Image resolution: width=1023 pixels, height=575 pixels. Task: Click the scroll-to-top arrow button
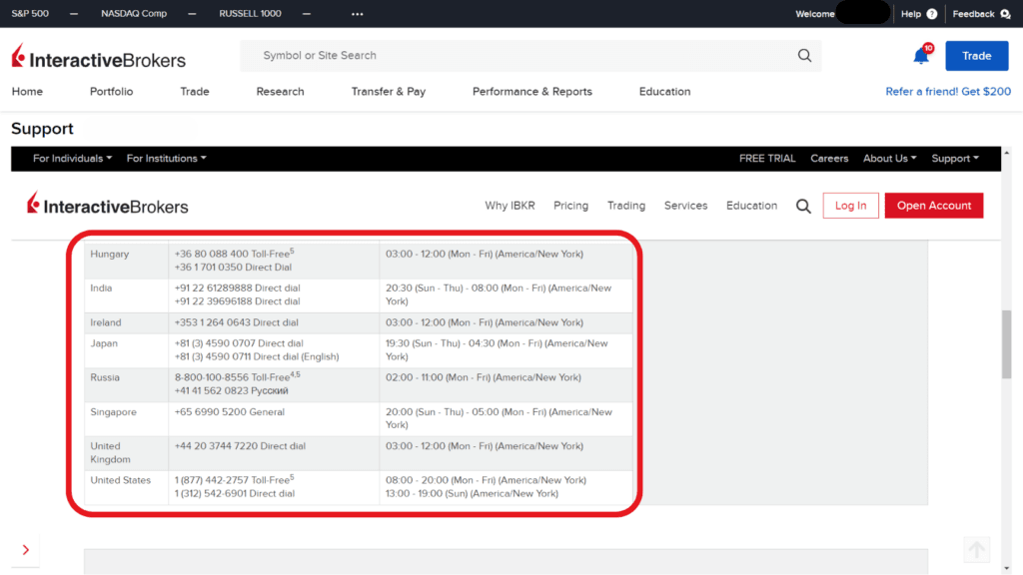(976, 550)
